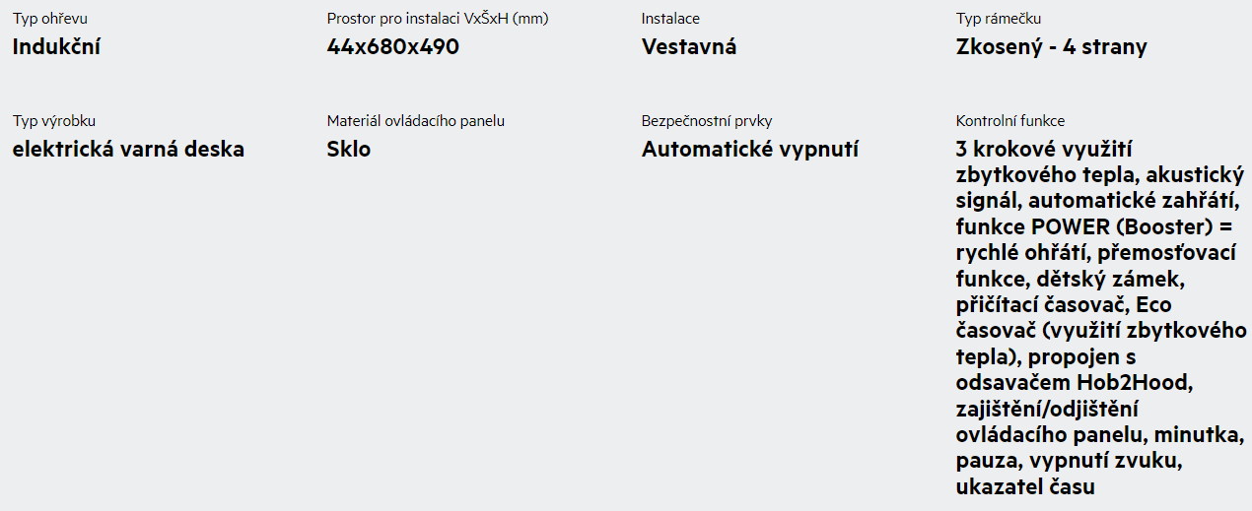Viewport: 1252px width, 511px height.
Task: Select 'Automatické vypnutí' safety feature text
Action: coord(750,149)
